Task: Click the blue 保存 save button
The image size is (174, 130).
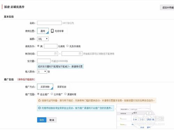Action: [x=42, y=120]
